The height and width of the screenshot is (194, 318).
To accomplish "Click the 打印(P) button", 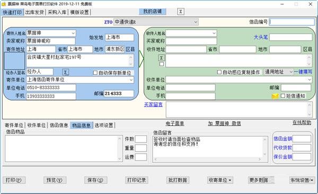I will click(14, 180).
